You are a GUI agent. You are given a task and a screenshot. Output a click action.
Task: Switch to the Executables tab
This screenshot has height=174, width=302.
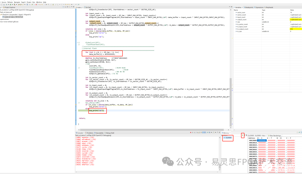[x=99, y=133]
